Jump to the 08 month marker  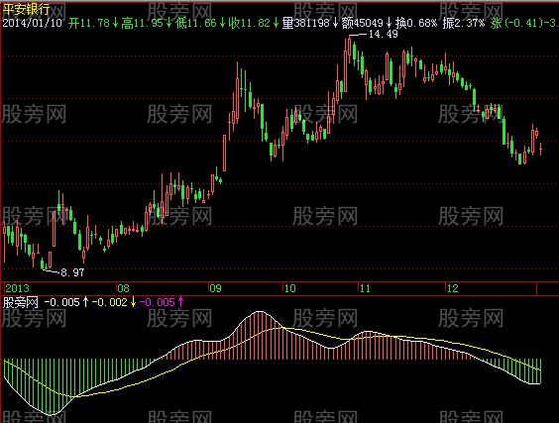(123, 288)
